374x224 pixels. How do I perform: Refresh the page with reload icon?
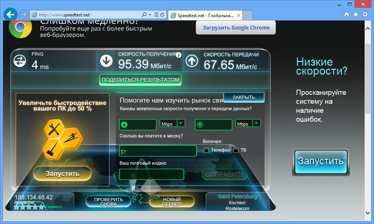[x=162, y=15]
